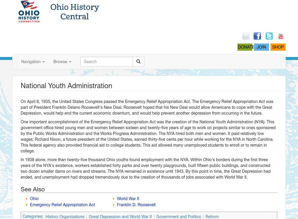Click the JOIN button

click(x=261, y=47)
